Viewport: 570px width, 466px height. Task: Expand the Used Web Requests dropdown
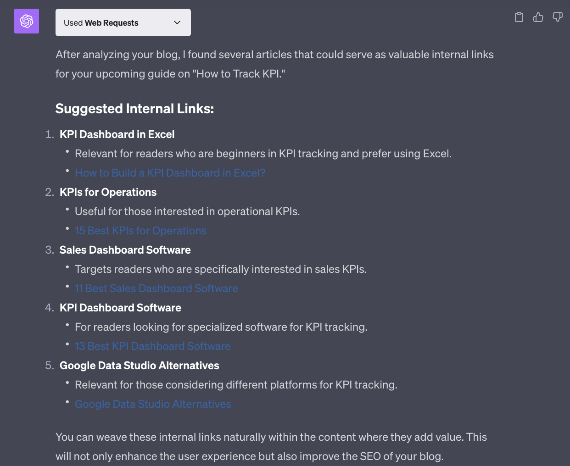coord(123,22)
